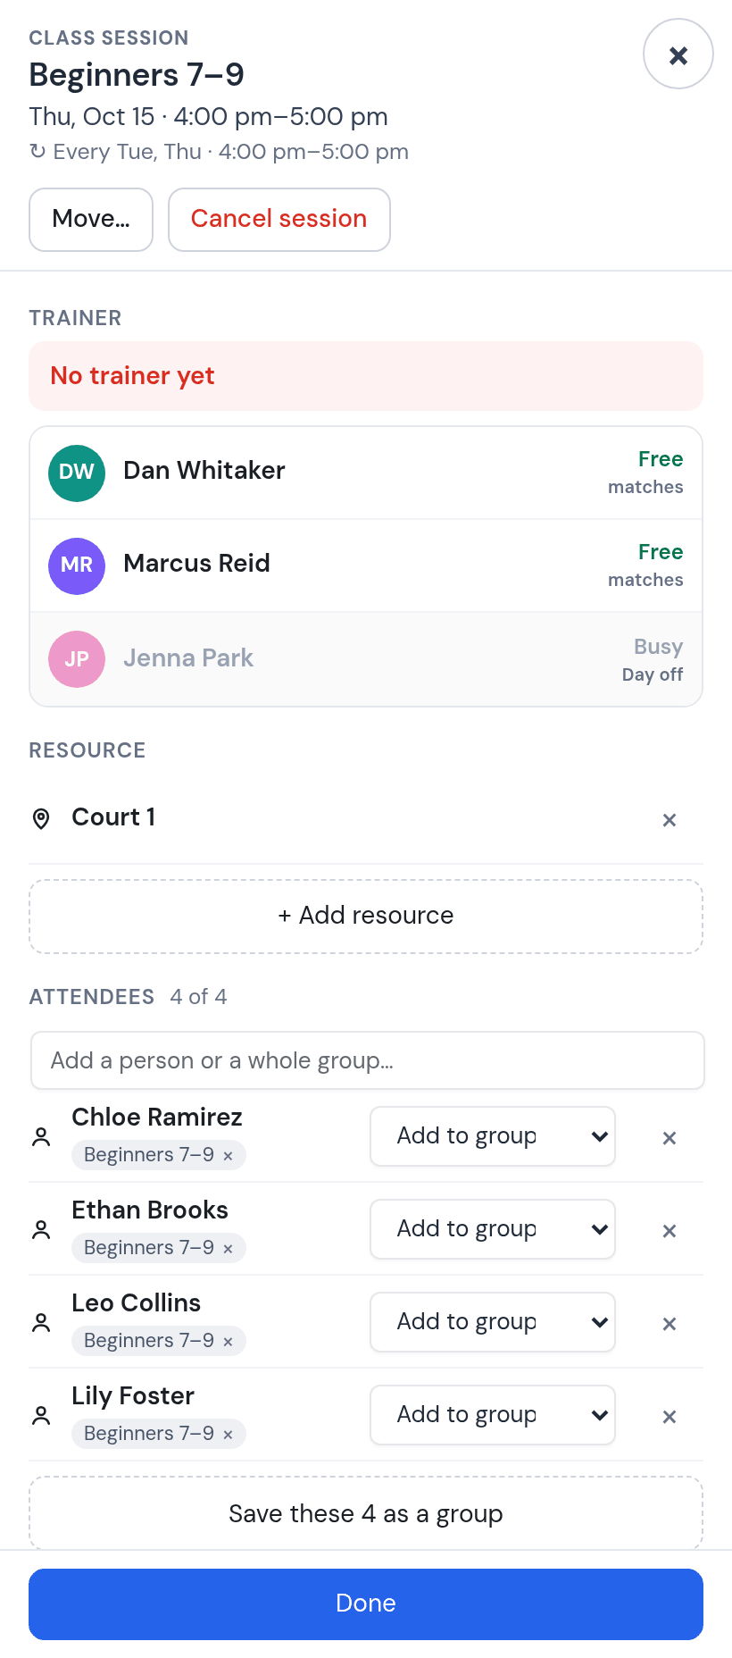Remove Ethan Brooks from attendees
732x1658 pixels.
670,1230
